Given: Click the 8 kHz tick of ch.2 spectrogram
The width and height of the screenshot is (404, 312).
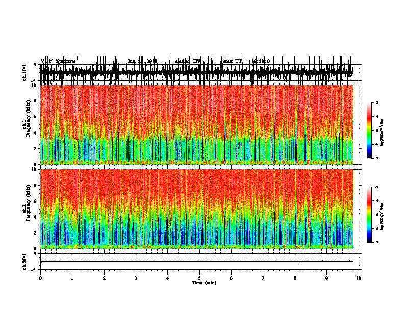Looking at the screenshot, I should tap(36, 186).
